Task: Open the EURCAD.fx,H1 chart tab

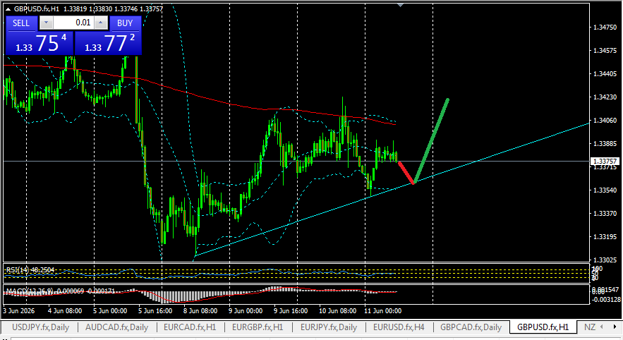Action: tap(190, 327)
